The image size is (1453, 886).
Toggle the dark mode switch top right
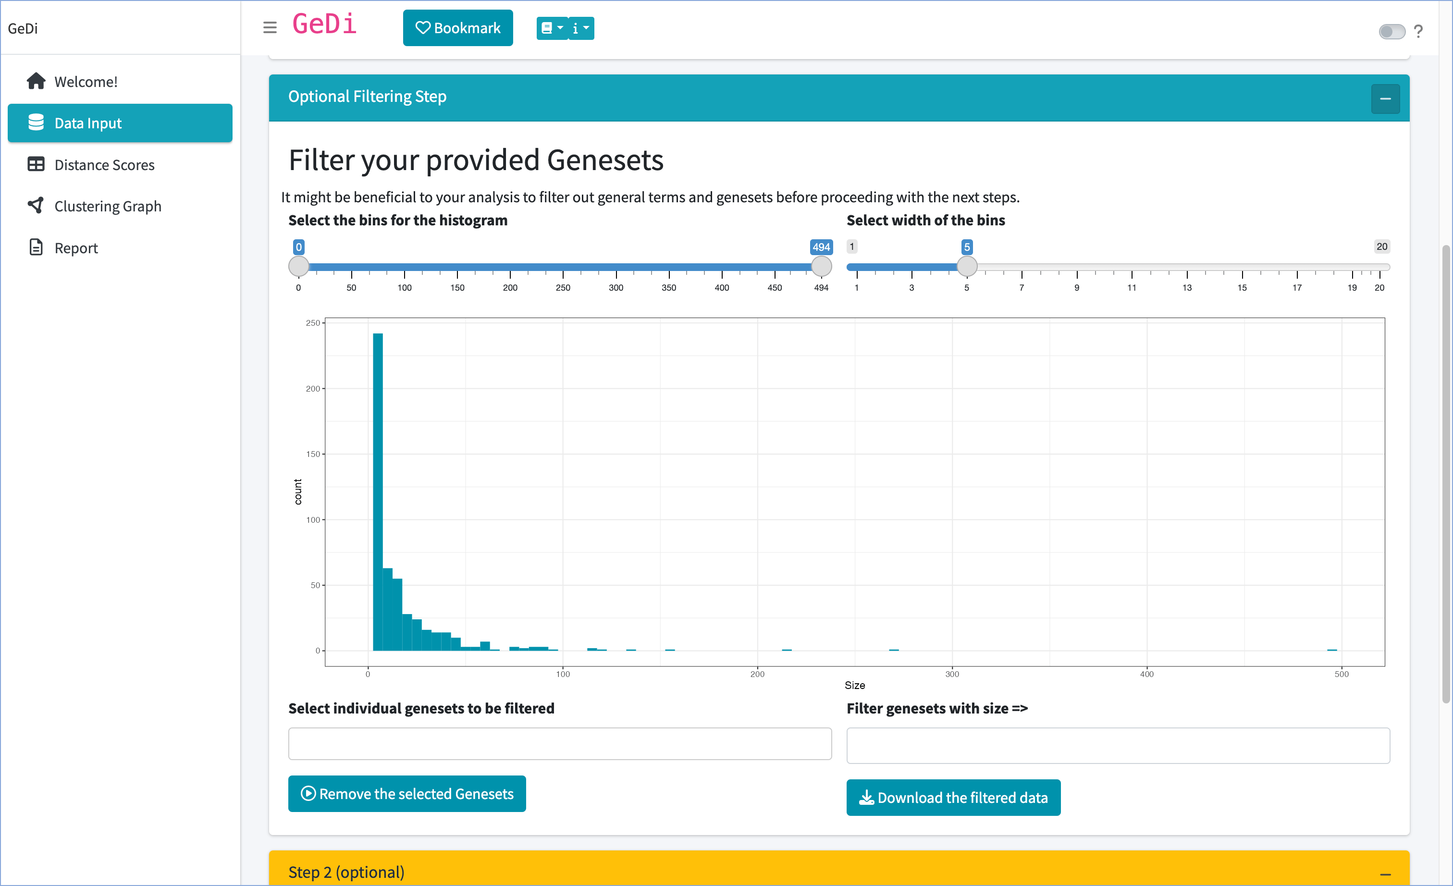pos(1393,31)
